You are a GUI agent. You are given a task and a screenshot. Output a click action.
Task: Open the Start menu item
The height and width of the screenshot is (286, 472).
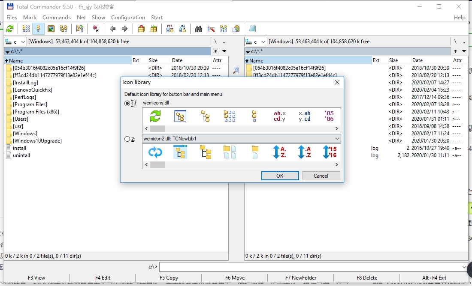click(157, 18)
